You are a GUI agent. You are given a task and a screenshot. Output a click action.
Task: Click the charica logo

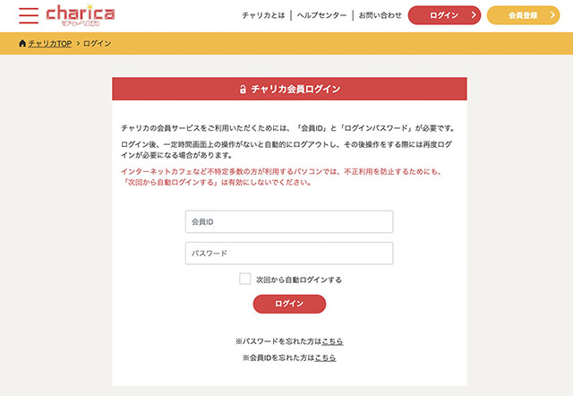[80, 15]
